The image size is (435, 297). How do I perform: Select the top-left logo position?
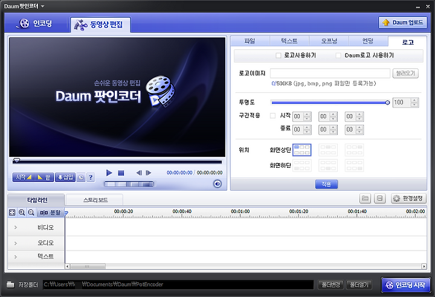(302, 150)
